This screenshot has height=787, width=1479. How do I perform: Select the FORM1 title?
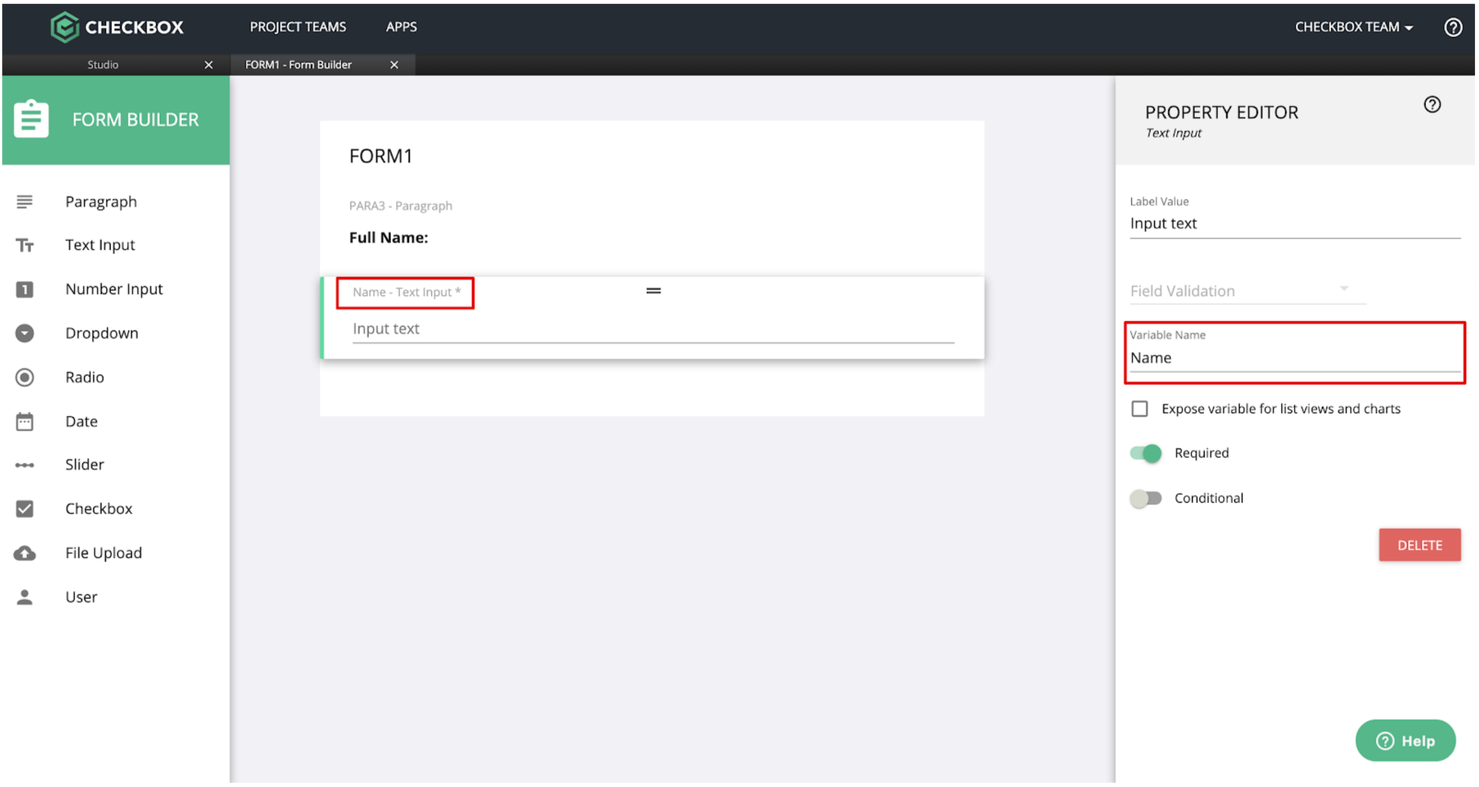[x=380, y=156]
